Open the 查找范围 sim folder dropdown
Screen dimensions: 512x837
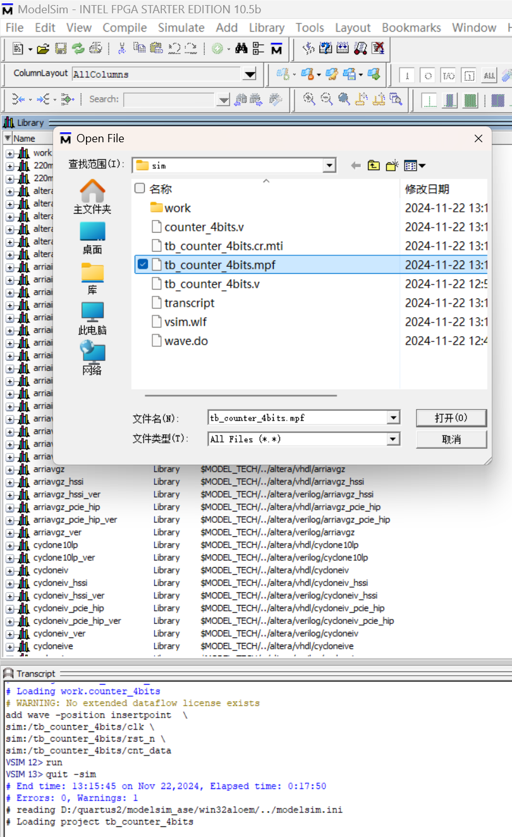pyautogui.click(x=329, y=166)
